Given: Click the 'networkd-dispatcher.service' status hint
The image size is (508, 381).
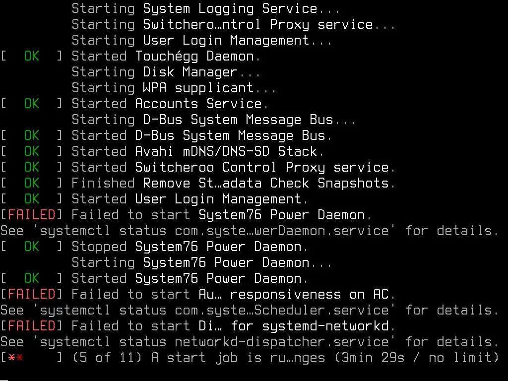Looking at the screenshot, I should point(285,342).
